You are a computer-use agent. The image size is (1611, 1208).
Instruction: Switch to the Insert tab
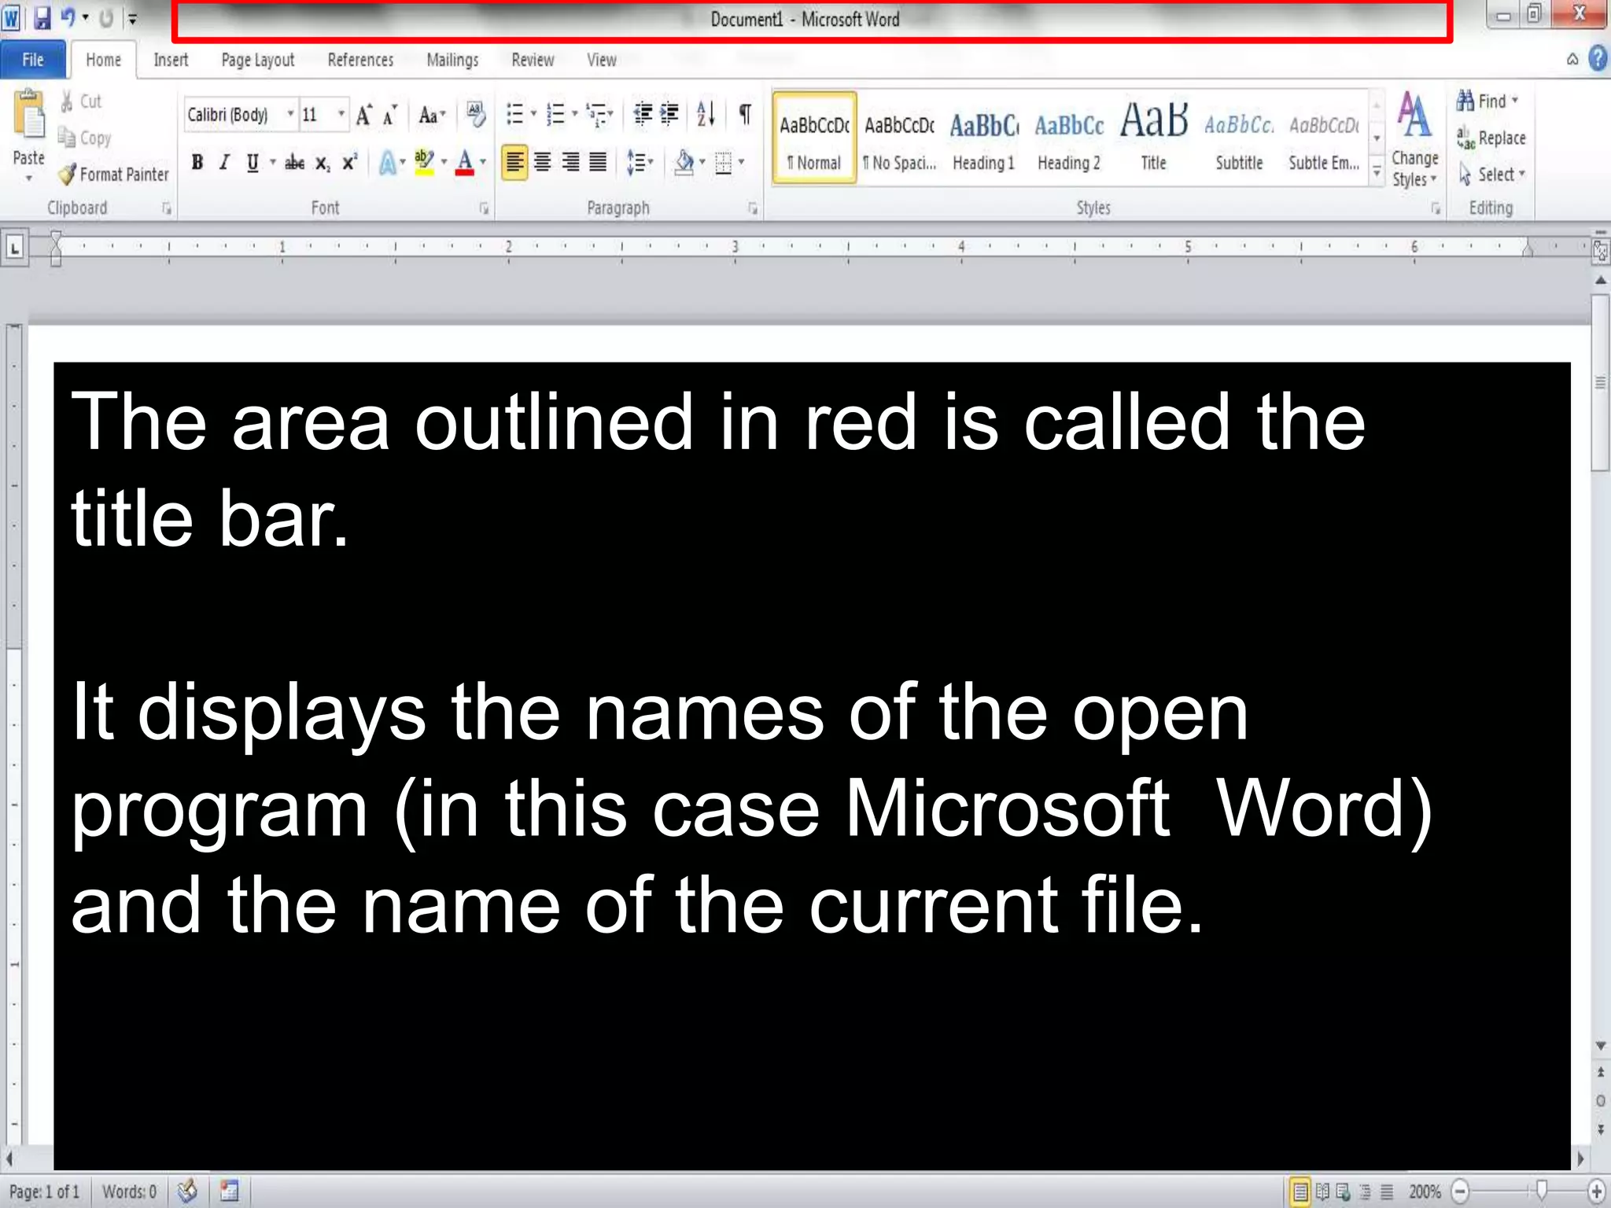[x=171, y=60]
